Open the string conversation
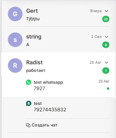 point(58,40)
